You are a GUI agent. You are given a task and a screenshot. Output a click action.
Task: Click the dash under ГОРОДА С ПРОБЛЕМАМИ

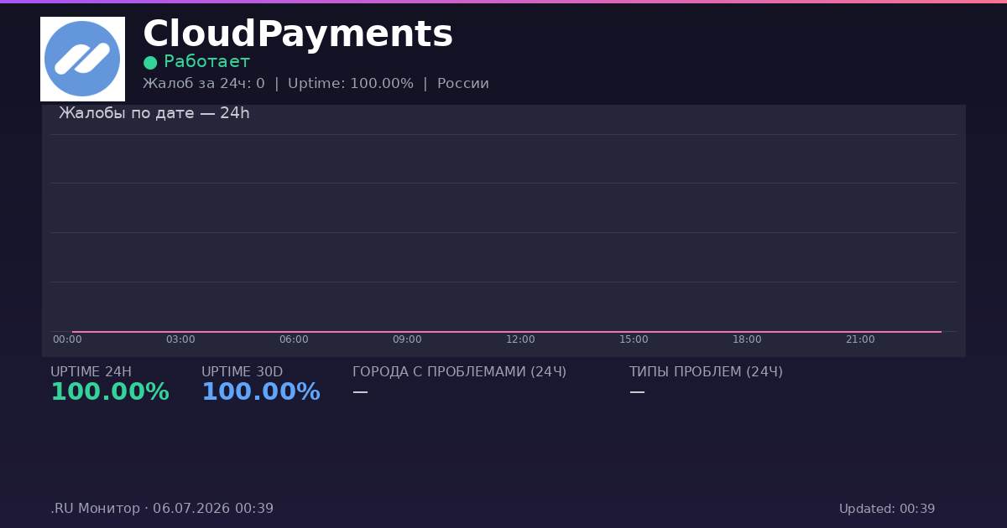(x=360, y=391)
